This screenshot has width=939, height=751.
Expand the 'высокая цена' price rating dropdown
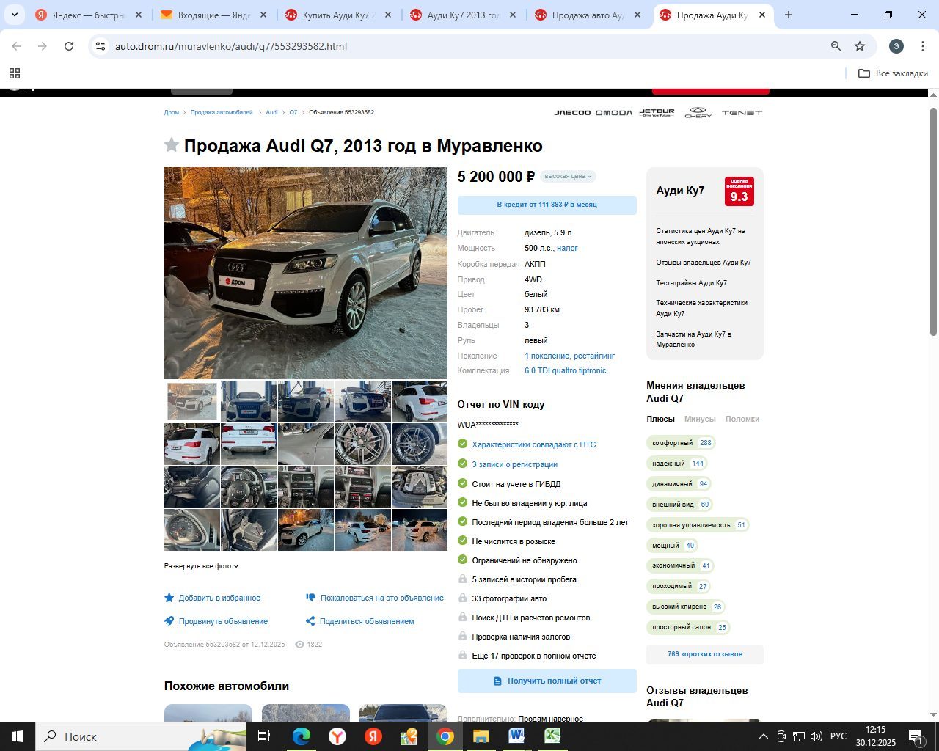569,176
